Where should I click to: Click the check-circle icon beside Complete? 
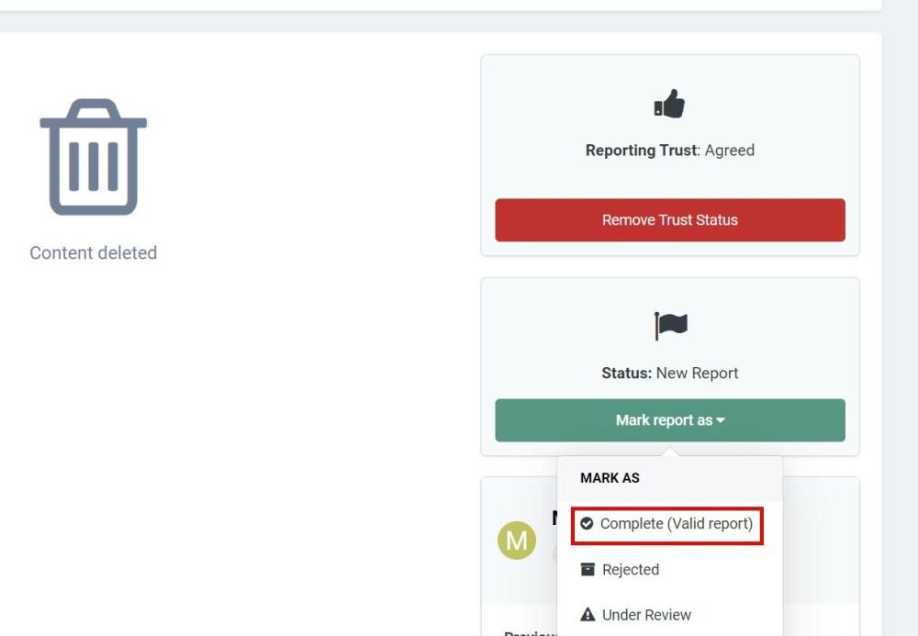(588, 524)
